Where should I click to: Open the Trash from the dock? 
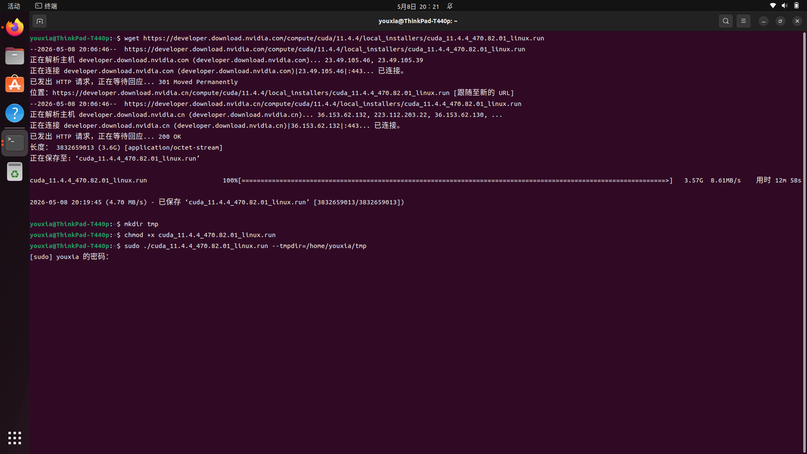15,172
